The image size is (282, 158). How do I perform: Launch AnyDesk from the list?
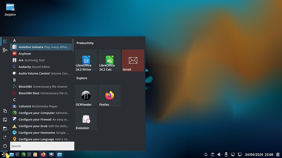click(41, 54)
